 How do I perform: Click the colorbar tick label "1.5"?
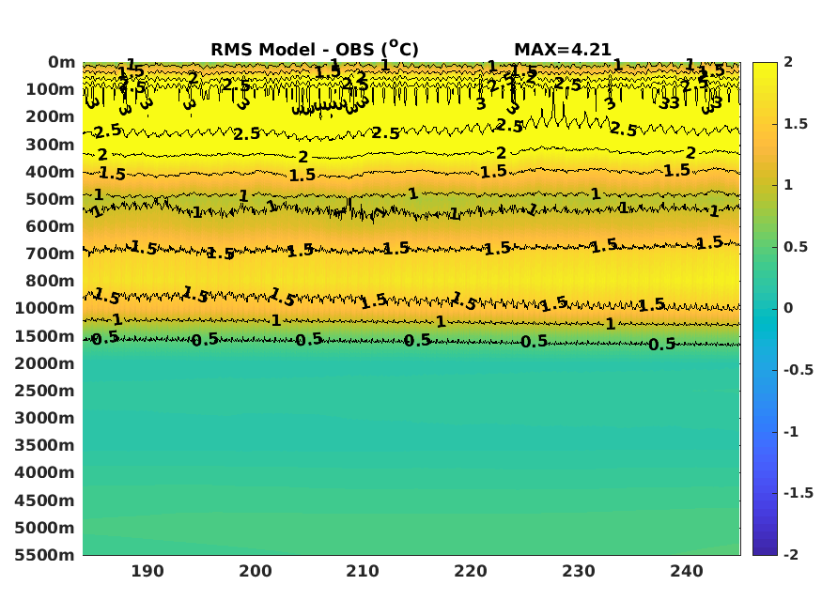[796, 124]
